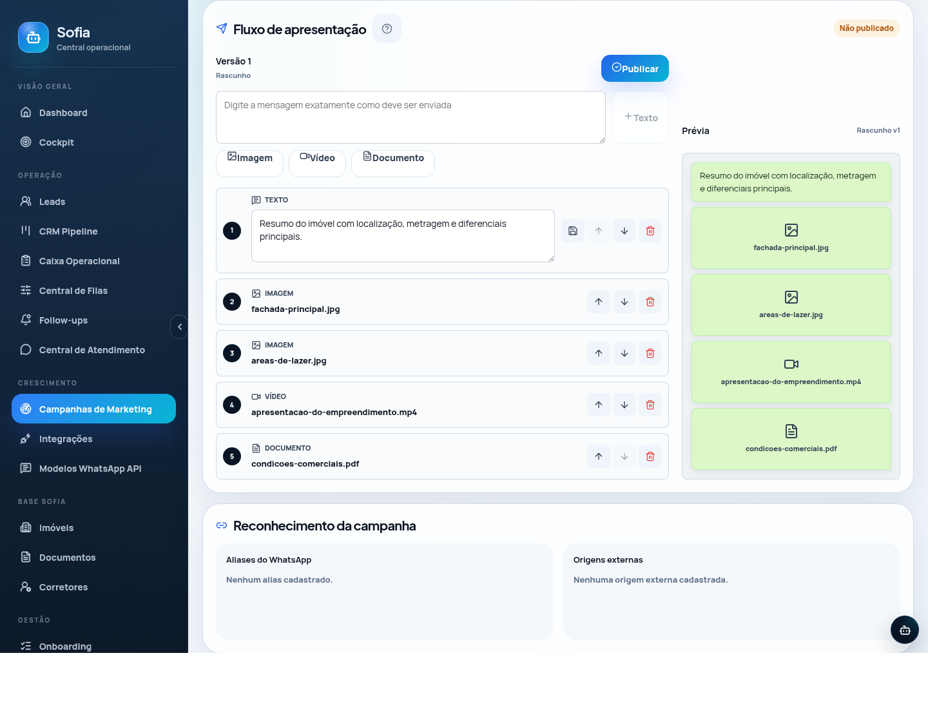Select preview card apresentacao-do-empreendimento.mp4
This screenshot has width=928, height=709.
pyautogui.click(x=791, y=372)
